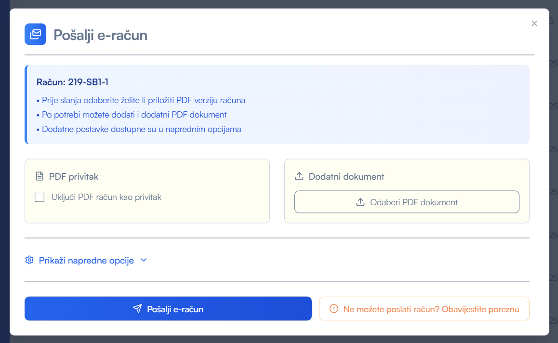Click paper plane icon on send button
Image resolution: width=558 pixels, height=343 pixels.
(137, 309)
